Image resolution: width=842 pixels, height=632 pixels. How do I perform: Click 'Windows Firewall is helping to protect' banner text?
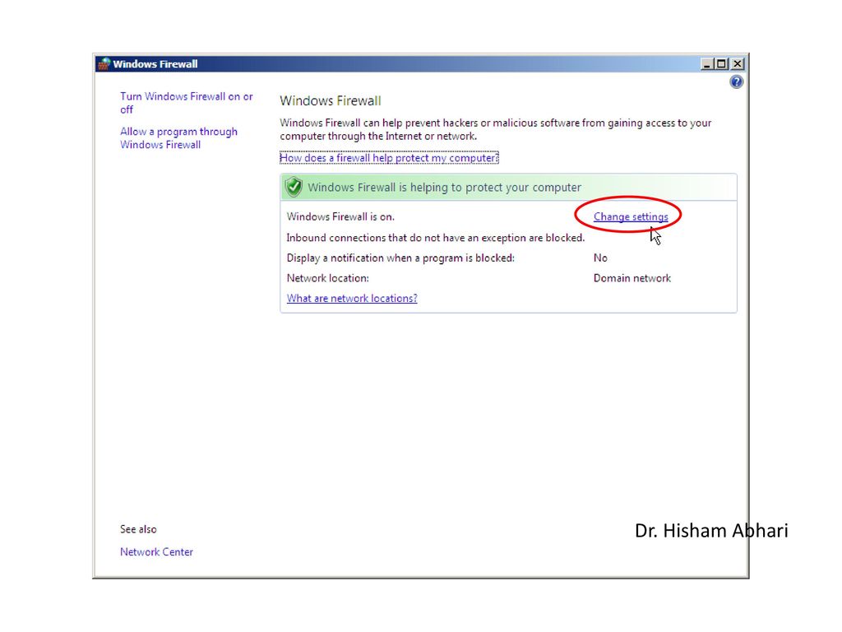pyautogui.click(x=444, y=188)
